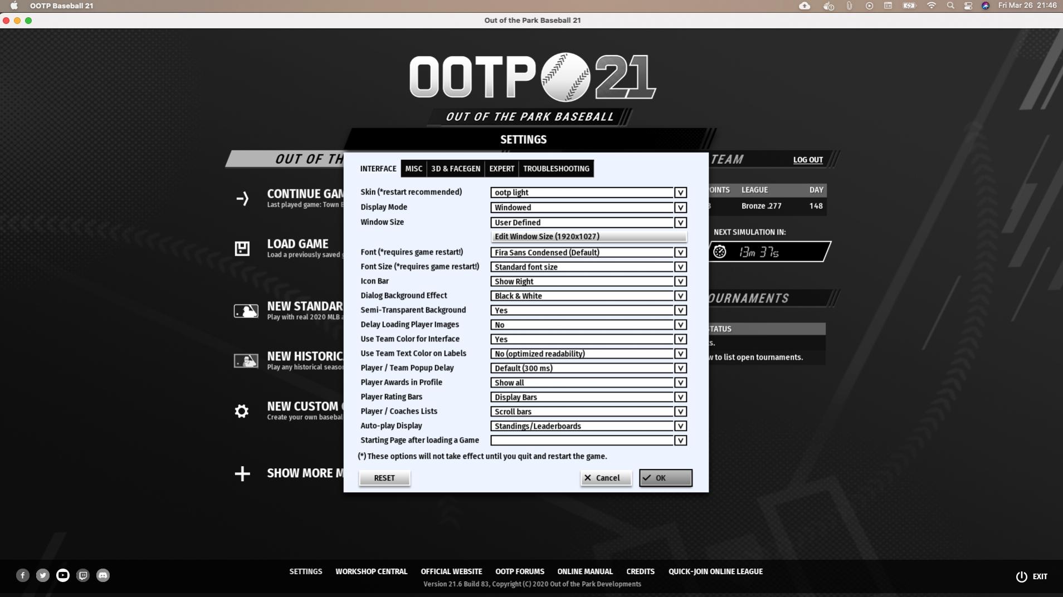Viewport: 1063px width, 597px height.
Task: Expand the Player / Team Popup Delay dropdown
Action: click(x=680, y=369)
